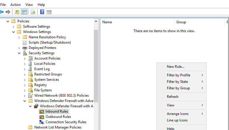The image size is (229, 130).
Task: Click the Scripts (Startup/Shutdown) scroll icon
Action: pyautogui.click(x=25, y=42)
